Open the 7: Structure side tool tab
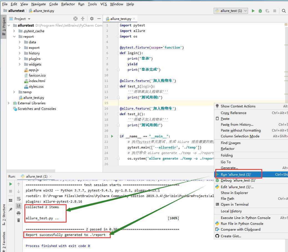288x252 pixels. coord(4,214)
